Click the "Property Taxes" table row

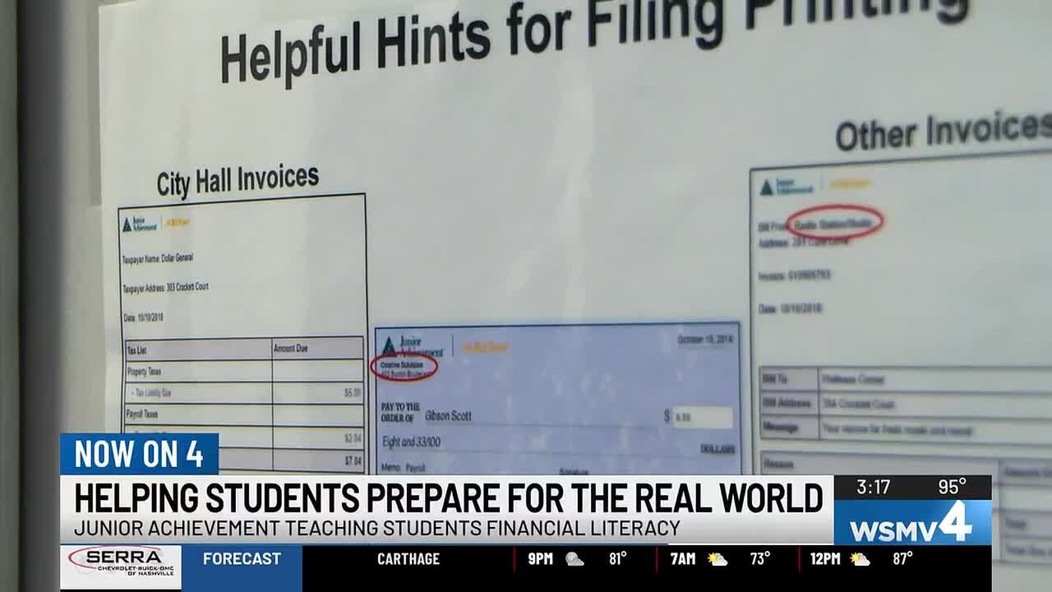point(243,372)
